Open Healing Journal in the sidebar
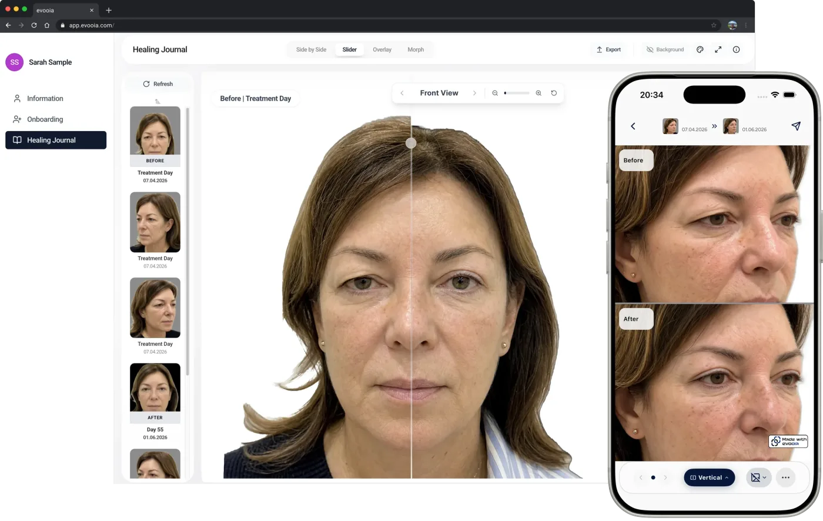This screenshot has width=823, height=521. click(56, 140)
